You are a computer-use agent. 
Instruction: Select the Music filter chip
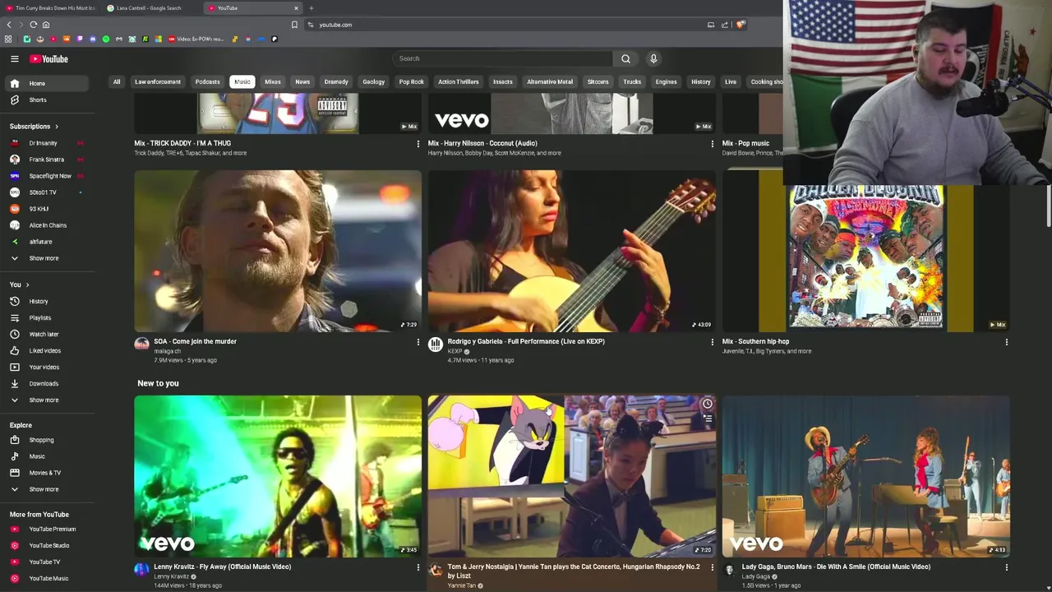(242, 82)
